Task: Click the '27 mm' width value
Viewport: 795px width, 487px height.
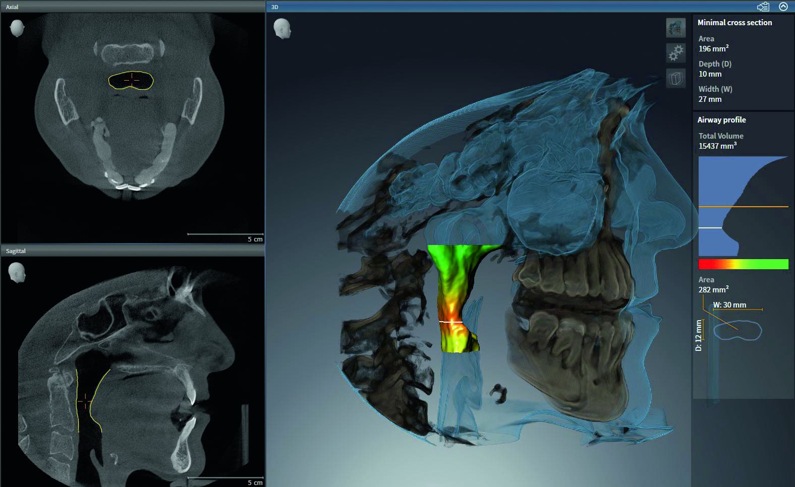Action: (710, 99)
